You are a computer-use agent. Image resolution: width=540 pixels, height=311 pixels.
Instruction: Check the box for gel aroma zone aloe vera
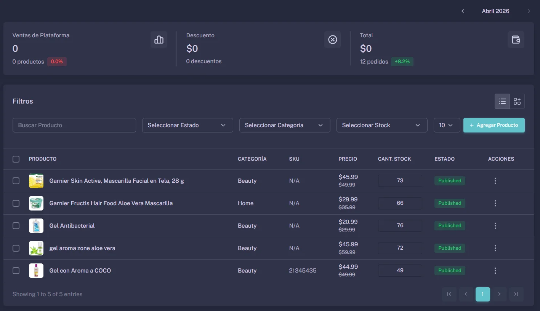coord(16,248)
